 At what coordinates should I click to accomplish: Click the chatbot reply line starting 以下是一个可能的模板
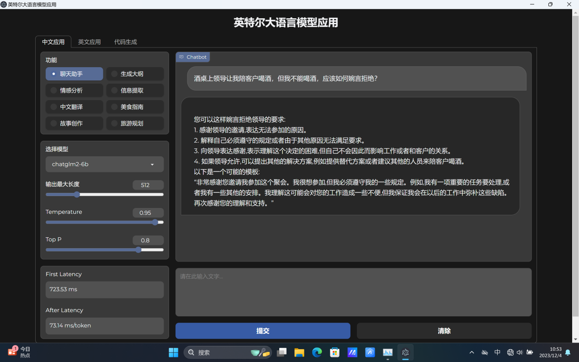click(227, 172)
